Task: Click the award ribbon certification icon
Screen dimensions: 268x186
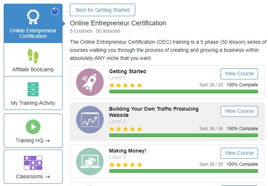Action: [33, 17]
